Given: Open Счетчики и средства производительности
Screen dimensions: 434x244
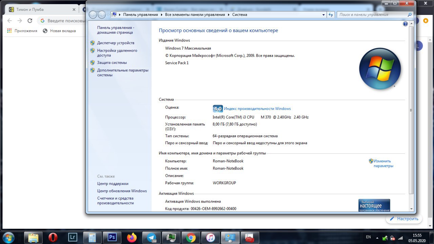Looking at the screenshot, I should [x=115, y=201].
